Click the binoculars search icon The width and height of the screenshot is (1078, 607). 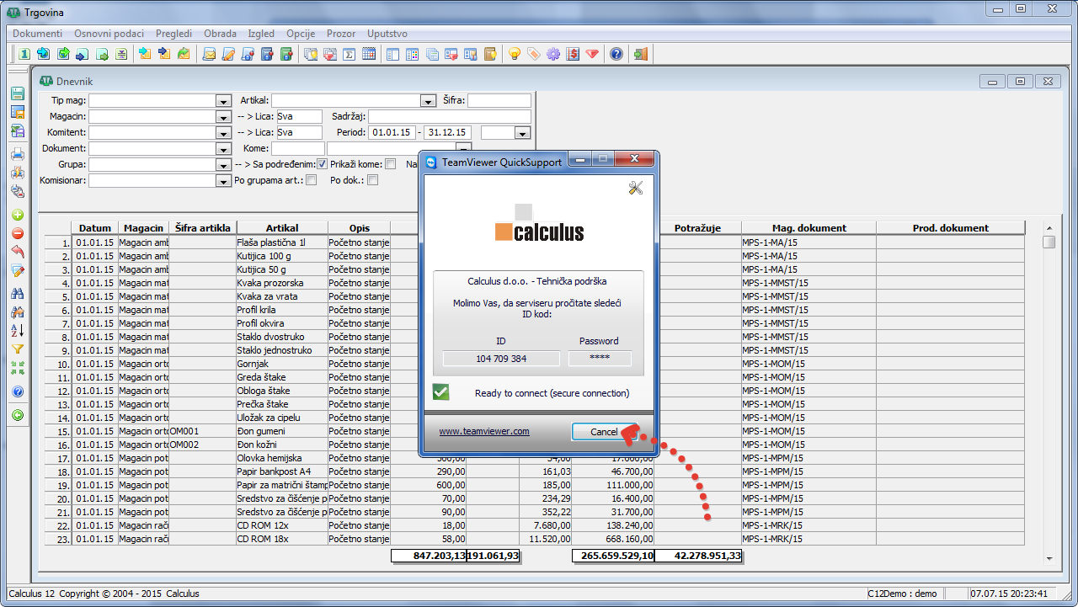17,293
